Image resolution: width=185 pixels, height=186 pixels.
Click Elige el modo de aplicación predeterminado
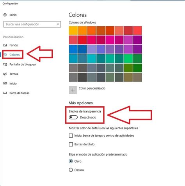coord(98,154)
